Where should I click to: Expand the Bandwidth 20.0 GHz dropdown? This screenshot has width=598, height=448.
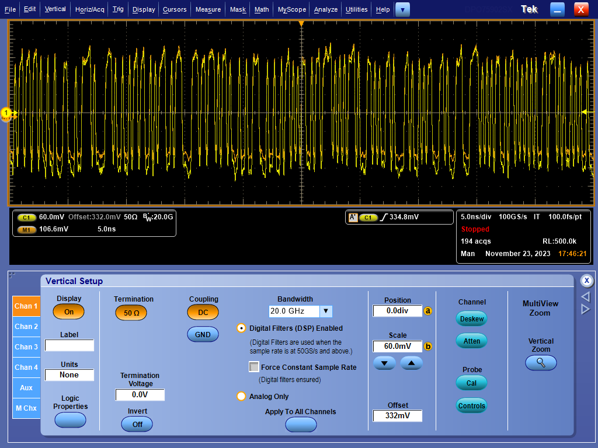326,311
